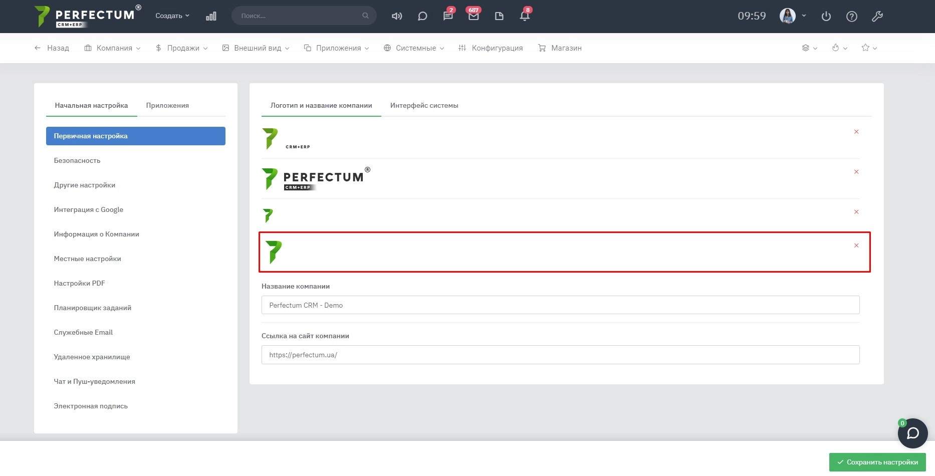Switch to Интерфейс системы tab
Image resolution: width=935 pixels, height=476 pixels.
[424, 106]
